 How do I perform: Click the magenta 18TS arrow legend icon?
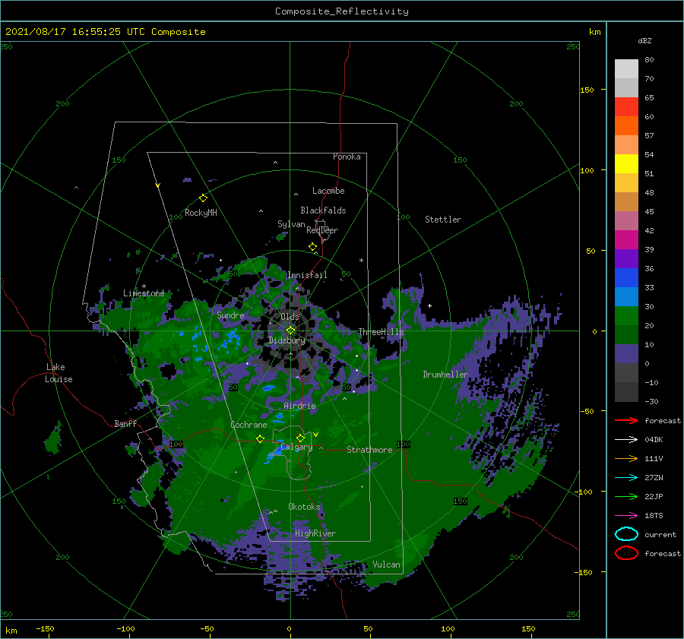click(x=626, y=515)
